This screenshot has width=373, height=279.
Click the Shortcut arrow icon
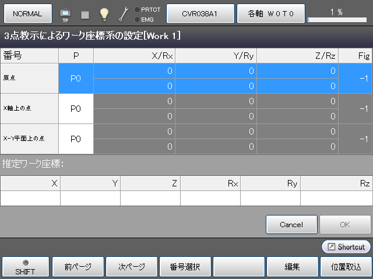(331, 247)
